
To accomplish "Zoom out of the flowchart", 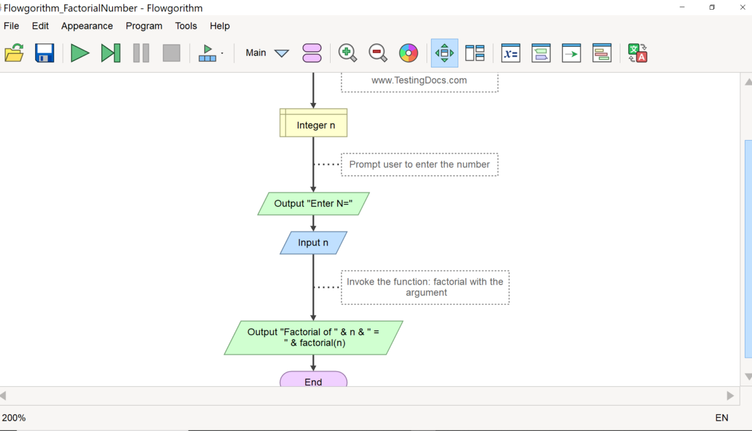I will point(378,53).
